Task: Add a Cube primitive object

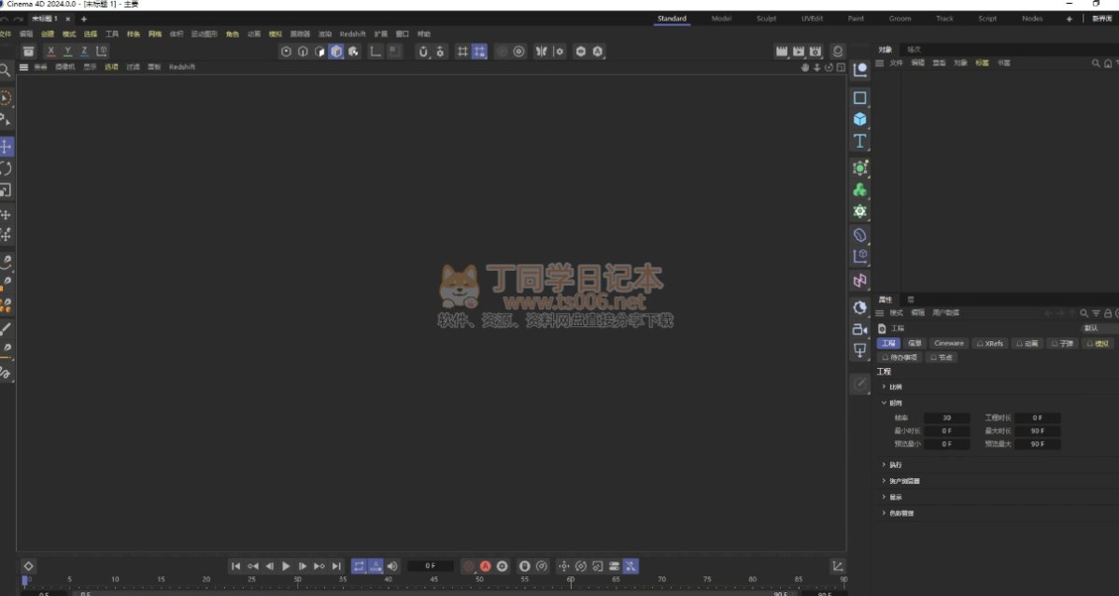Action: [x=860, y=120]
